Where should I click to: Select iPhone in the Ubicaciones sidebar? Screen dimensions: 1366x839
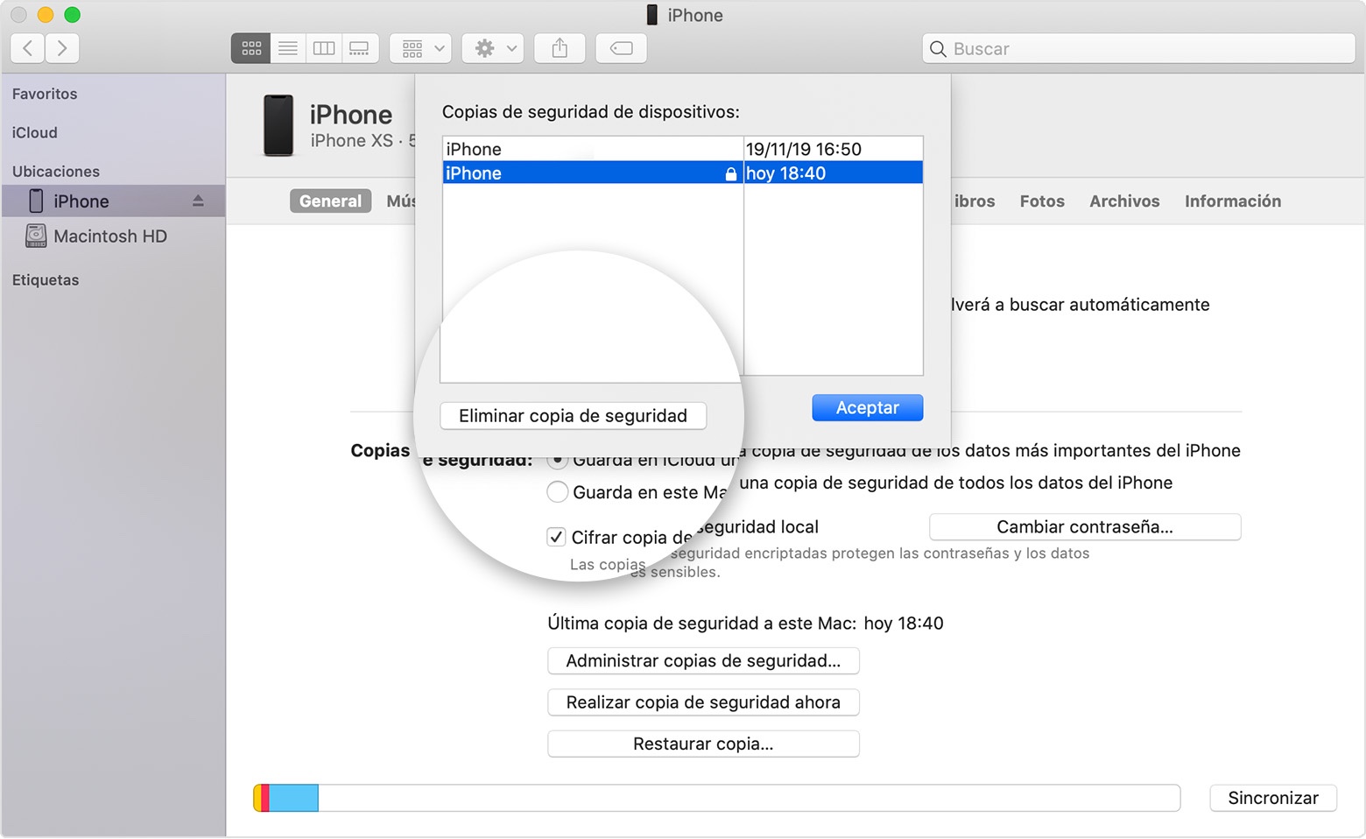(x=113, y=201)
